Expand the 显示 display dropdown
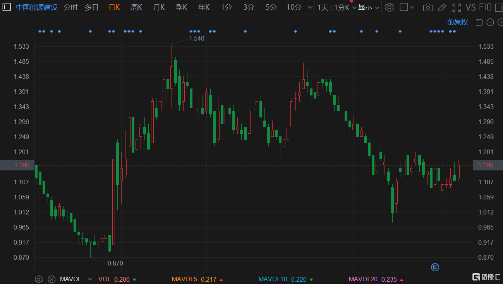Screen dimensions: 503x284 (368, 7)
